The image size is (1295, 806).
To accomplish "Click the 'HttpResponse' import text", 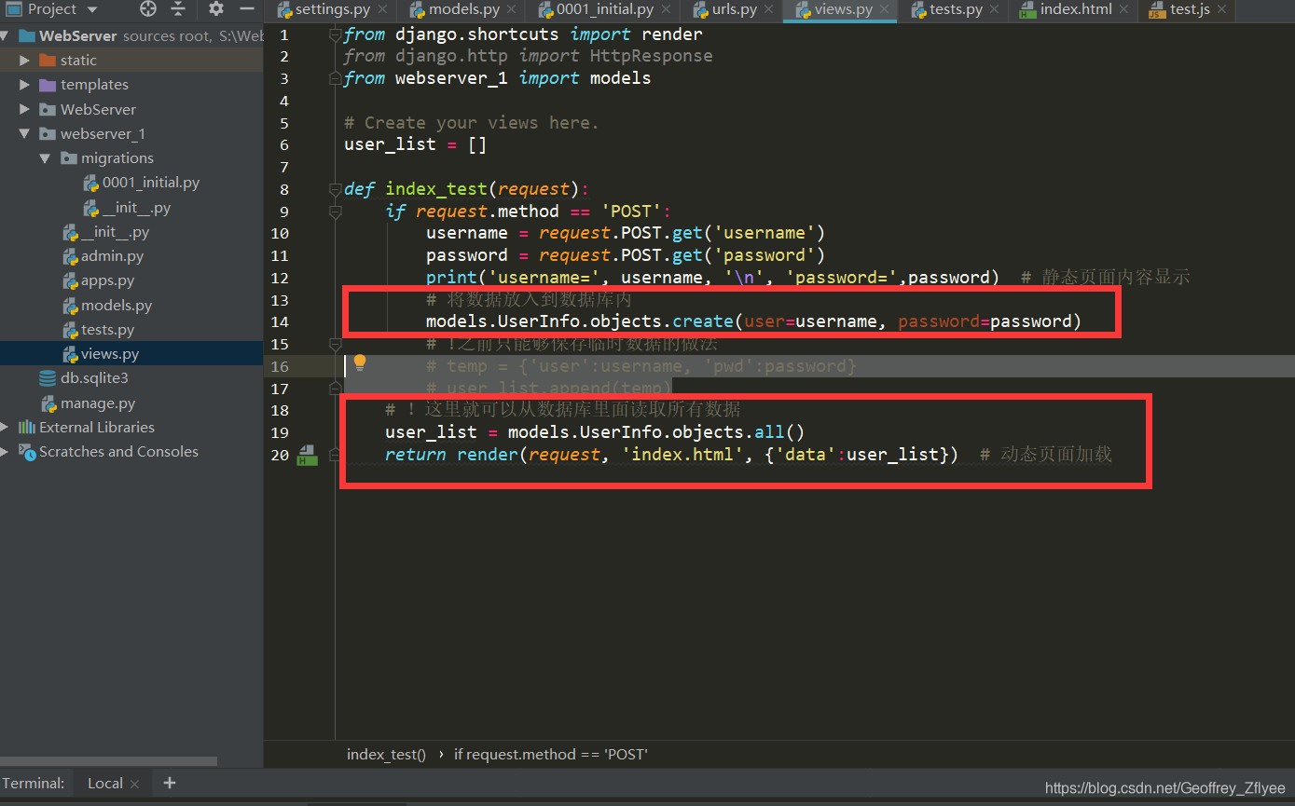I will pos(651,56).
